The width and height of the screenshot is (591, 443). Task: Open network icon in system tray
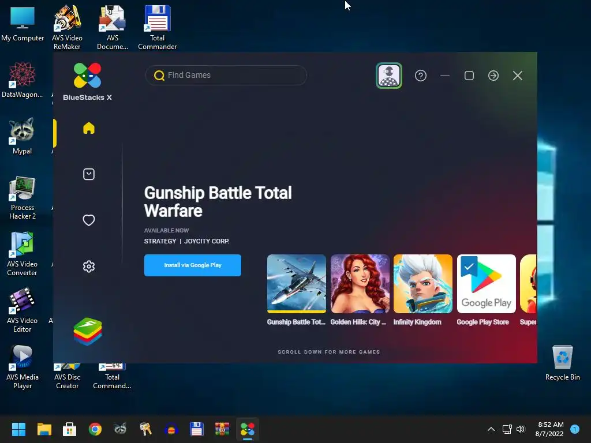tap(507, 429)
